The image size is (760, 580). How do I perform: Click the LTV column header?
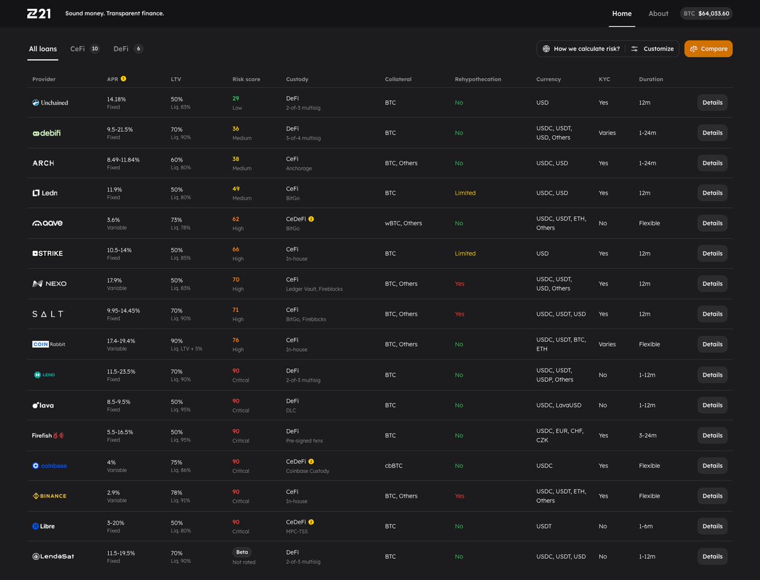click(176, 79)
